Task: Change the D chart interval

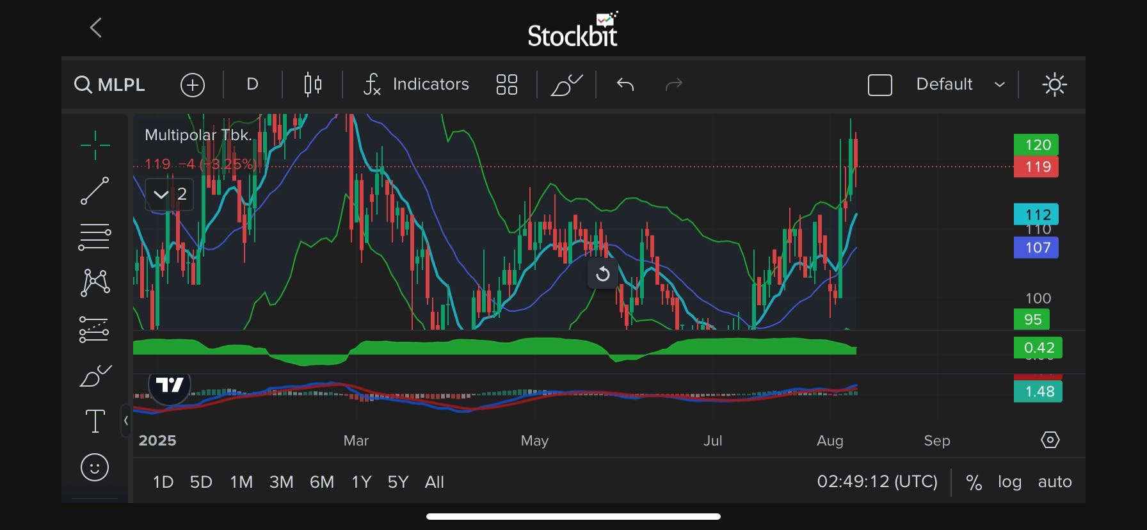Action: pyautogui.click(x=252, y=84)
